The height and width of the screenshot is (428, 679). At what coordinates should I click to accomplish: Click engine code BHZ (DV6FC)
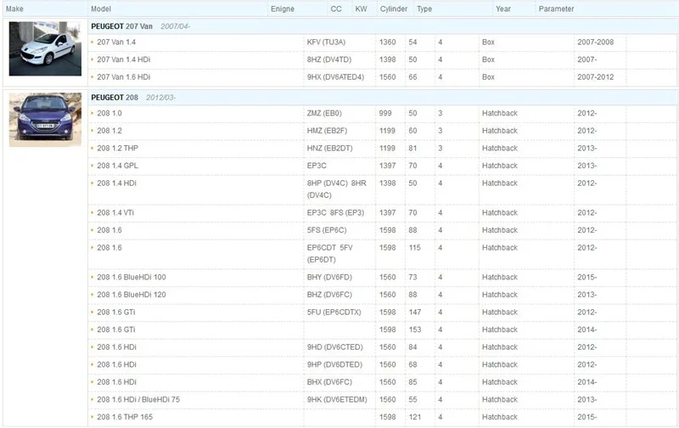pos(329,295)
